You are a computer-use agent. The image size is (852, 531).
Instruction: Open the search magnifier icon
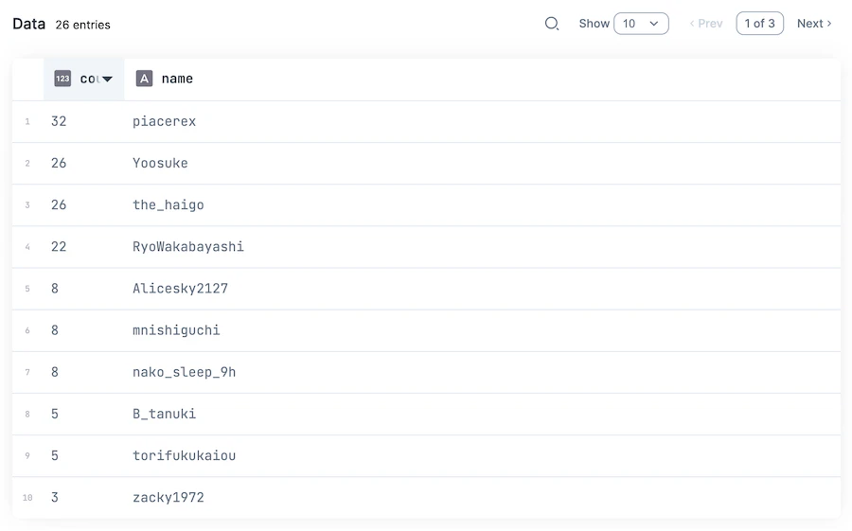pyautogui.click(x=552, y=24)
